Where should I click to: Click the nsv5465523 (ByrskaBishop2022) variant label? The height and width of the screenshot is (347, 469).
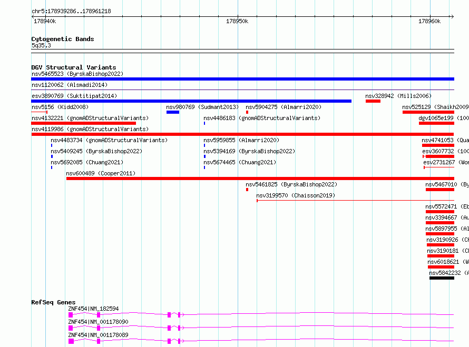(77, 74)
